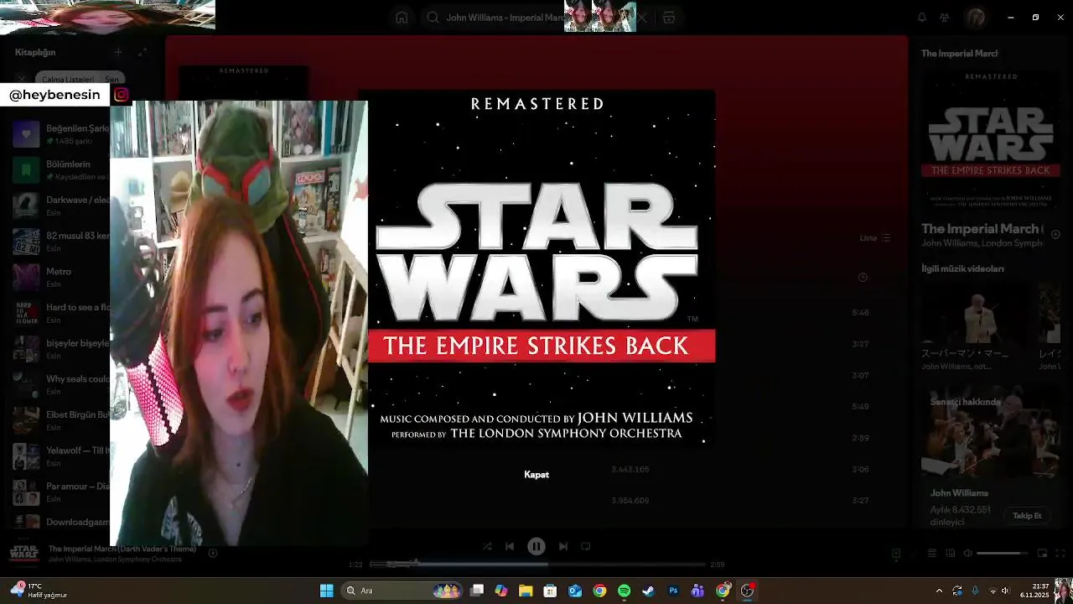Screen dimensions: 1073x604
Task: Click the duration clock column header
Action: [x=863, y=278]
